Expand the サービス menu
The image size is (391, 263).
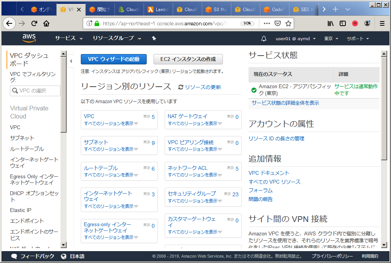(69, 38)
